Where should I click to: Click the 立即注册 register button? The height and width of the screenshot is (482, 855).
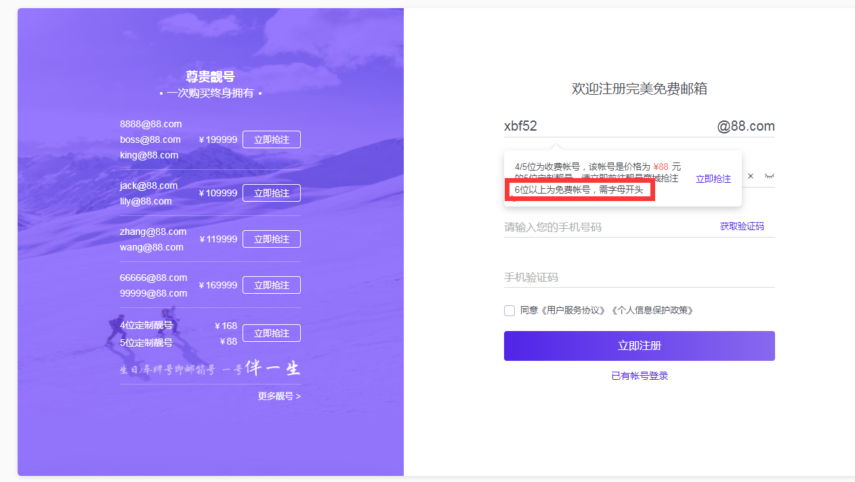click(x=639, y=345)
